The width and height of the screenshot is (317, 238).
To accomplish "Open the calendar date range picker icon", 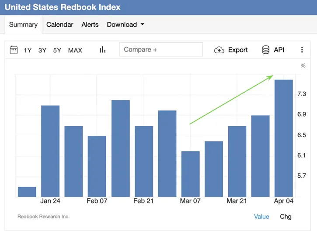I will [x=14, y=50].
